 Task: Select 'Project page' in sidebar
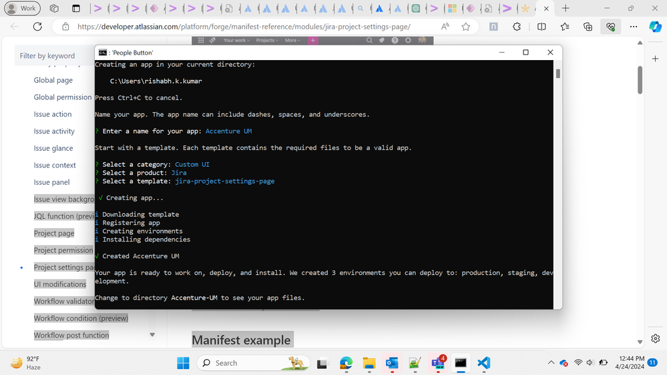pyautogui.click(x=54, y=233)
